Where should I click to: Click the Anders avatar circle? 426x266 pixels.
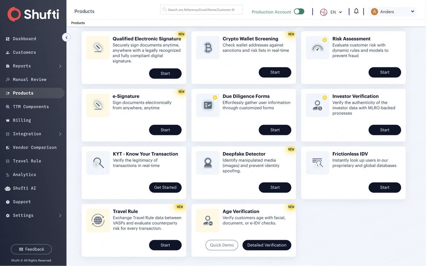point(374,12)
